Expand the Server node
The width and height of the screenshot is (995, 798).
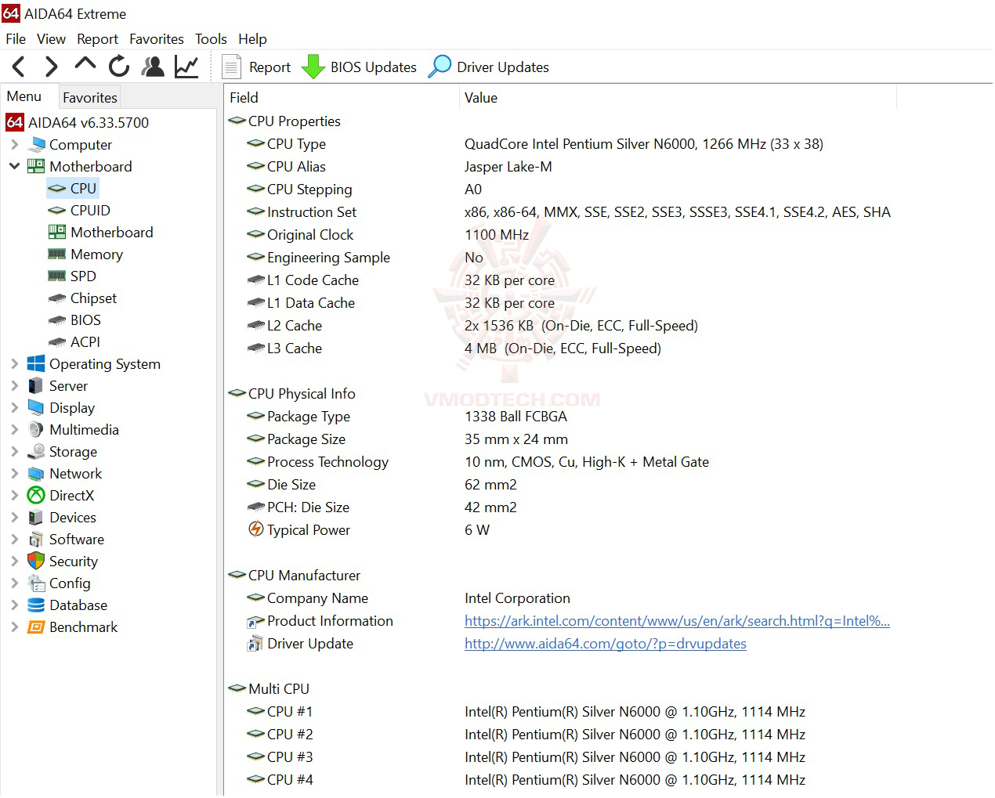pyautogui.click(x=14, y=386)
